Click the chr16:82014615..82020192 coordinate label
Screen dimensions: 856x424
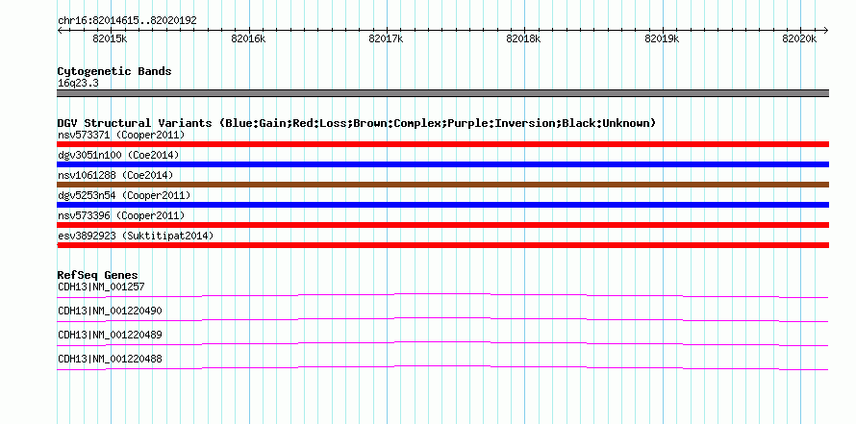(127, 21)
